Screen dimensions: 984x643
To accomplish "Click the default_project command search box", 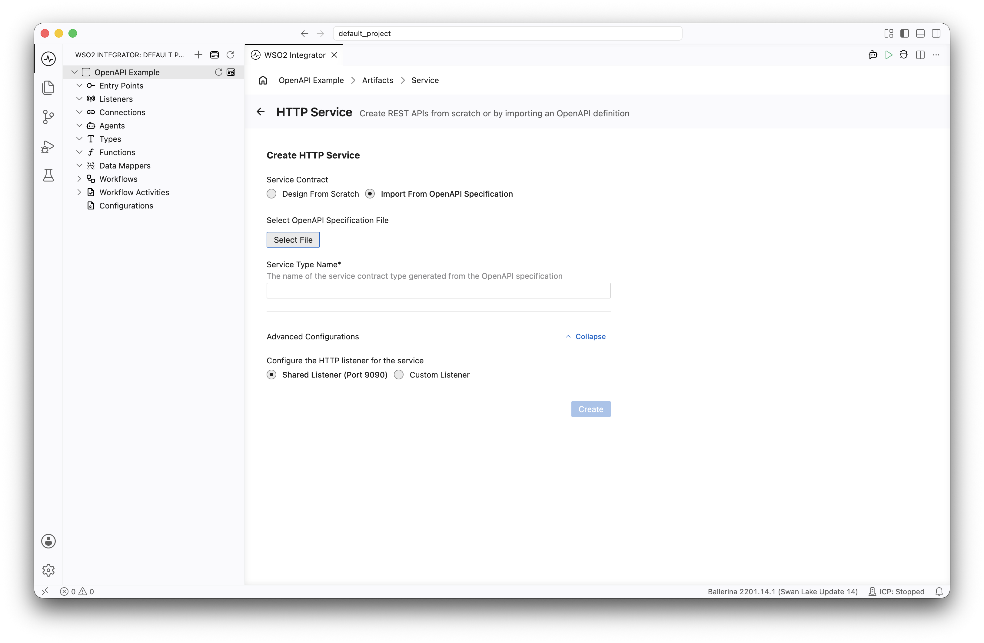I will tap(507, 34).
